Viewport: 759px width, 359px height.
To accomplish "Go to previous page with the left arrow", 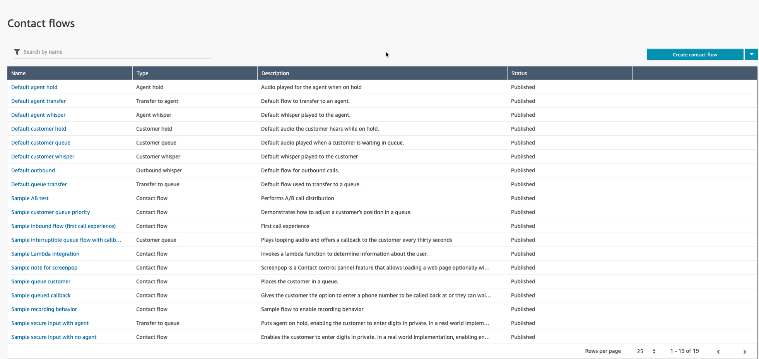I will 718,352.
